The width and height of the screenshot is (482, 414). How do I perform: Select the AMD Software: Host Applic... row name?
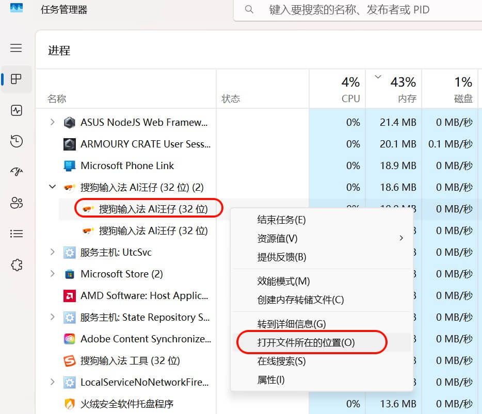click(x=144, y=296)
